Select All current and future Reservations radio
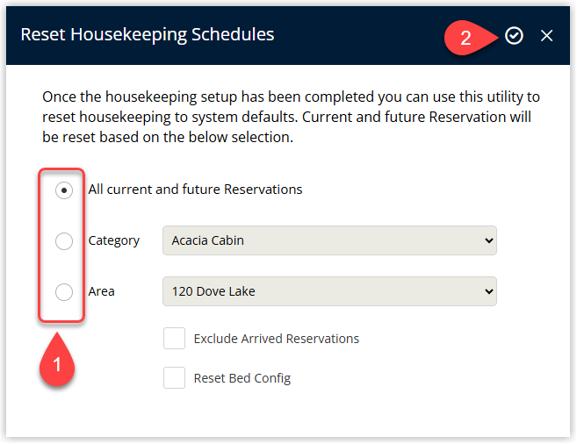 pos(64,190)
